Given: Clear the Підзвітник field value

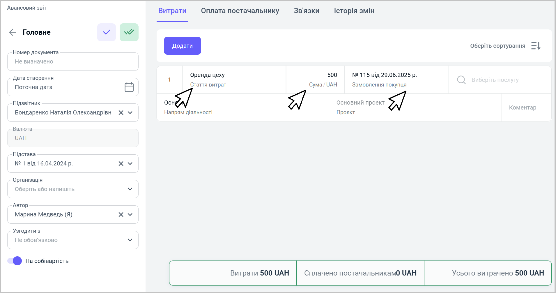Looking at the screenshot, I should (121, 113).
